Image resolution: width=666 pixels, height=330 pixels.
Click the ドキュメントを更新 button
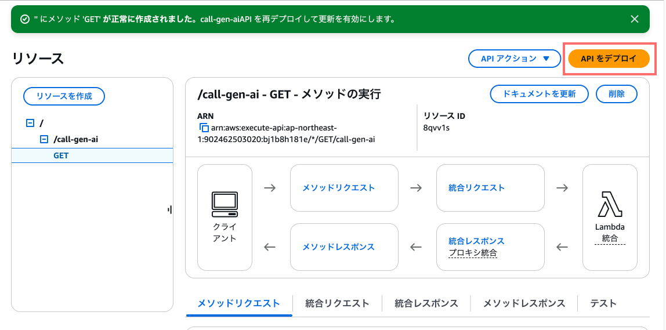[539, 95]
